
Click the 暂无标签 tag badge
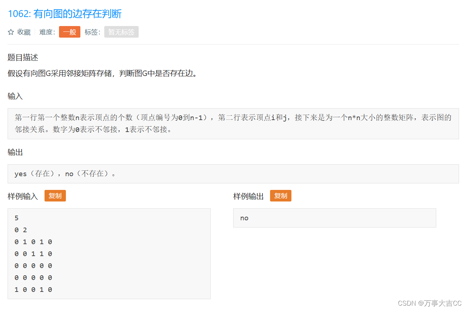pos(121,32)
